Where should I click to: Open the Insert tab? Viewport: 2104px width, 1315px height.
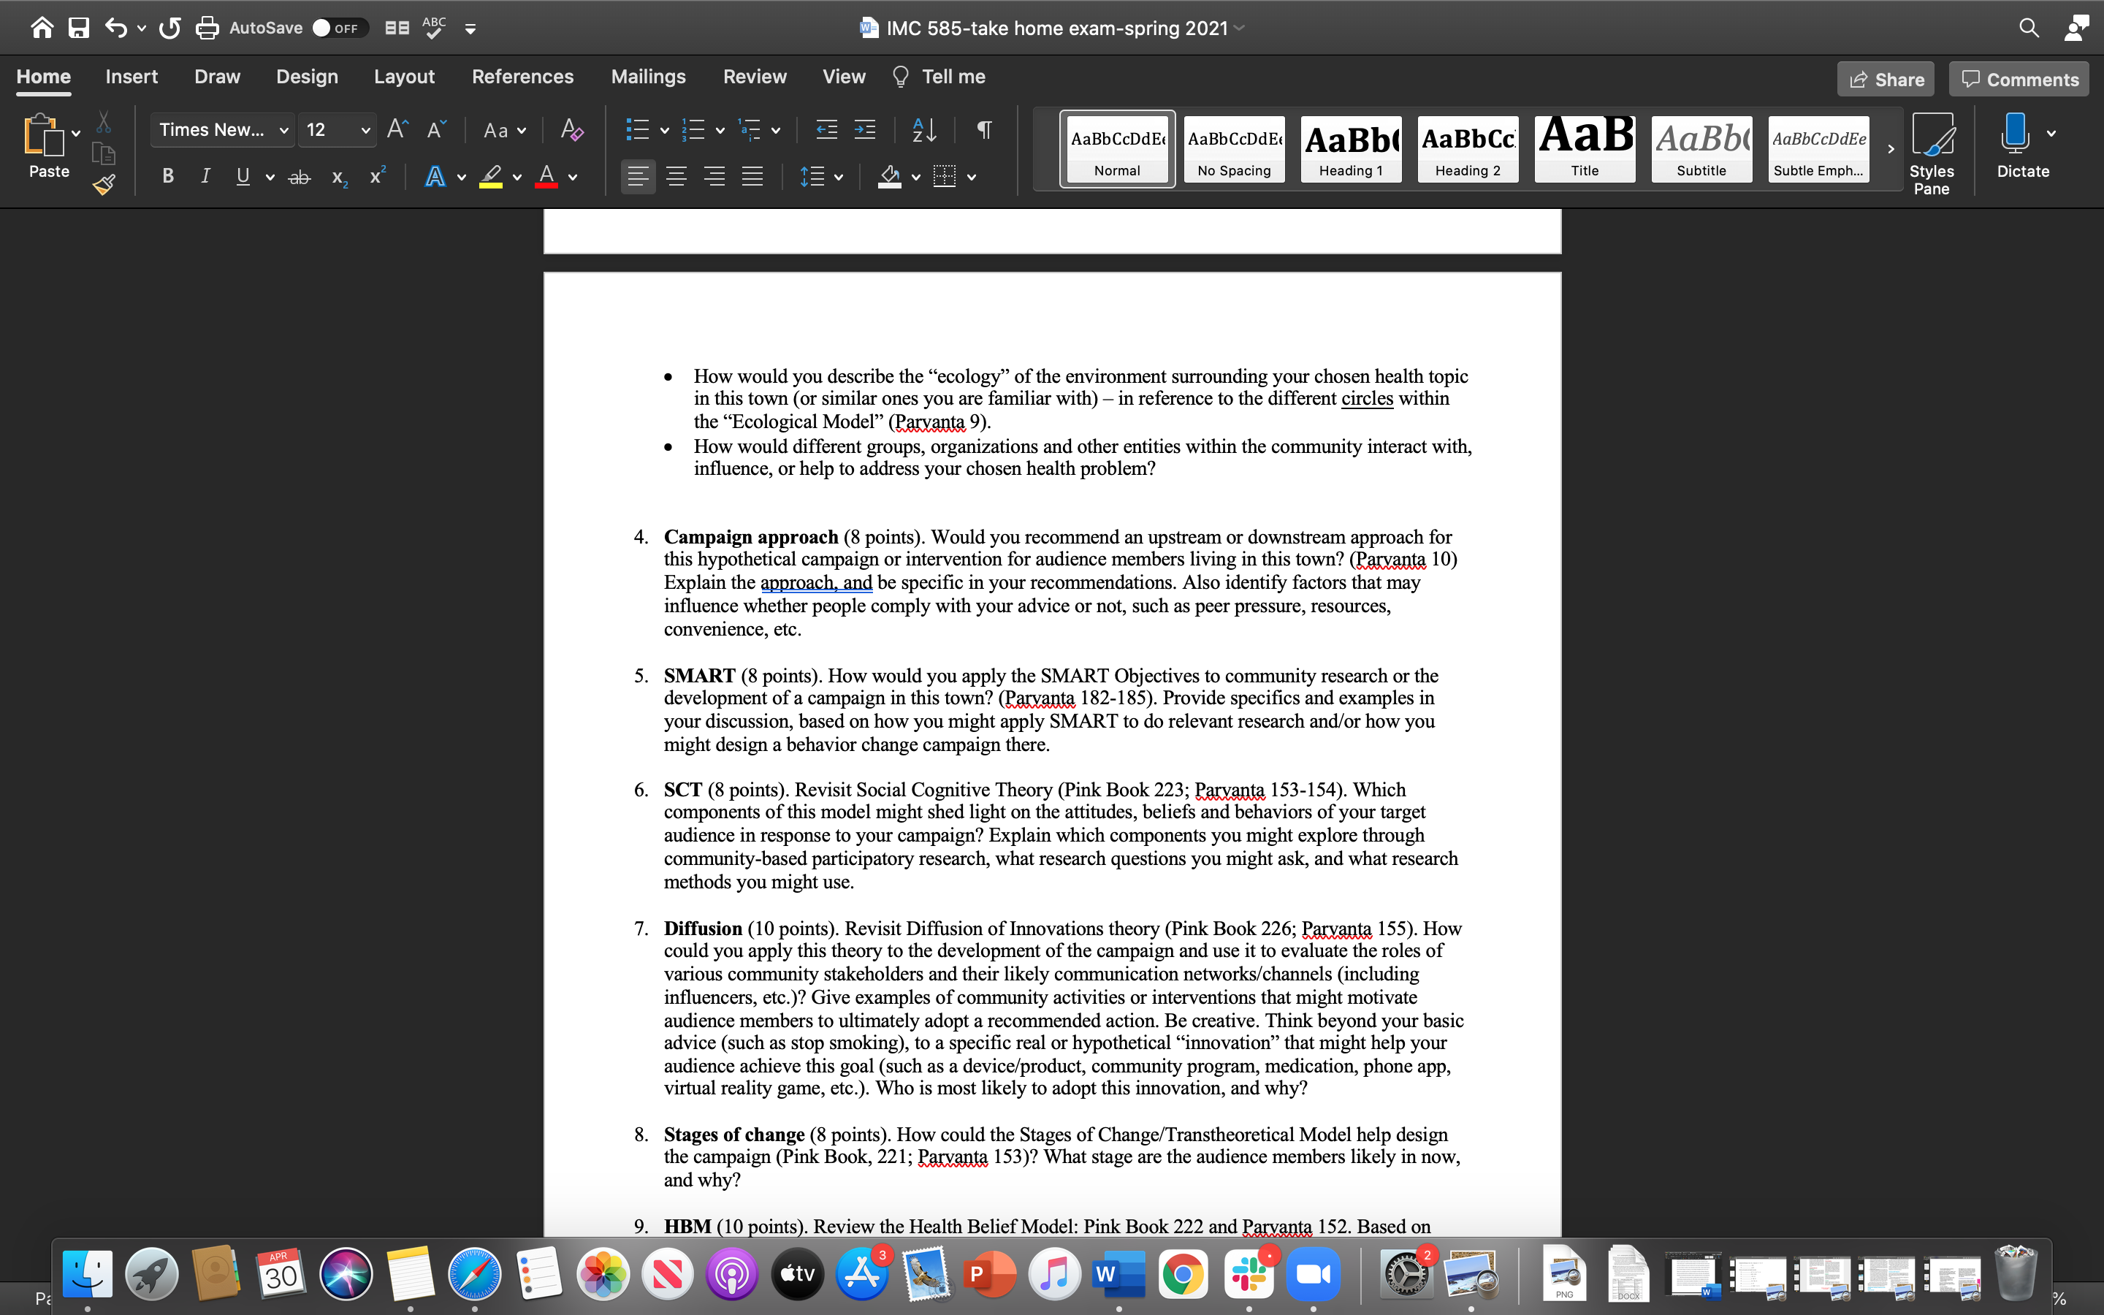131,77
